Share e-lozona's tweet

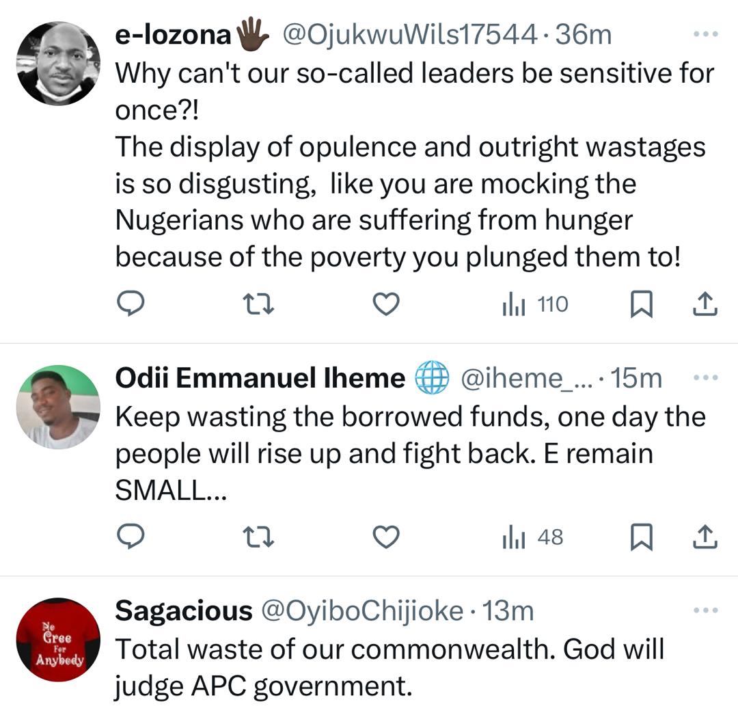pos(705,304)
